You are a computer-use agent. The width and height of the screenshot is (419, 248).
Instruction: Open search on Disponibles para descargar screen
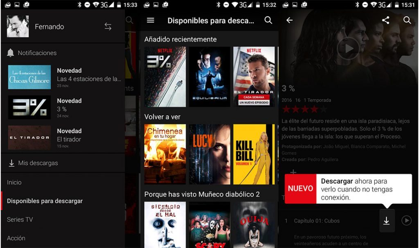point(268,20)
